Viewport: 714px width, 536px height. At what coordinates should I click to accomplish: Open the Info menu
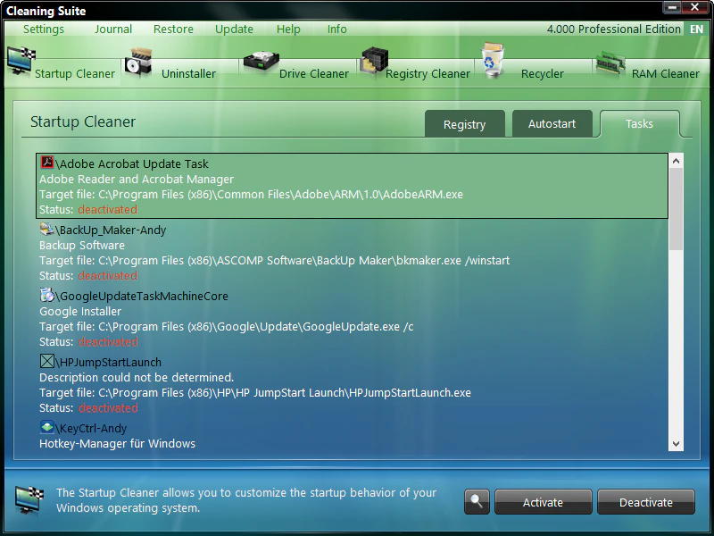click(336, 29)
